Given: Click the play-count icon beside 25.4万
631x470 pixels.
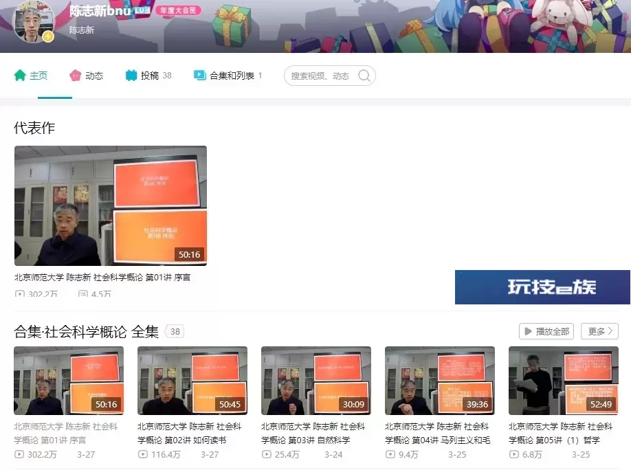Looking at the screenshot, I should [267, 454].
